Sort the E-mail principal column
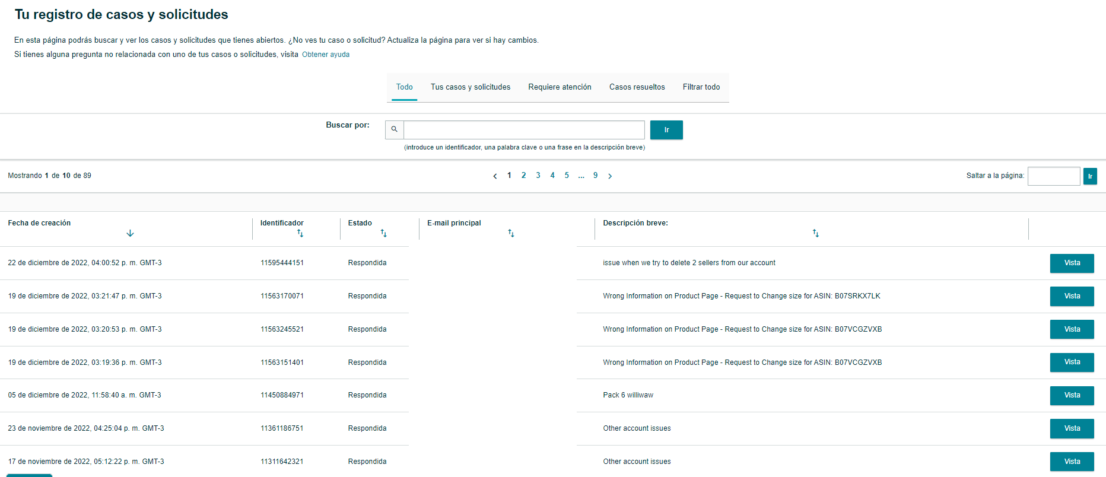The width and height of the screenshot is (1106, 477). 511,233
